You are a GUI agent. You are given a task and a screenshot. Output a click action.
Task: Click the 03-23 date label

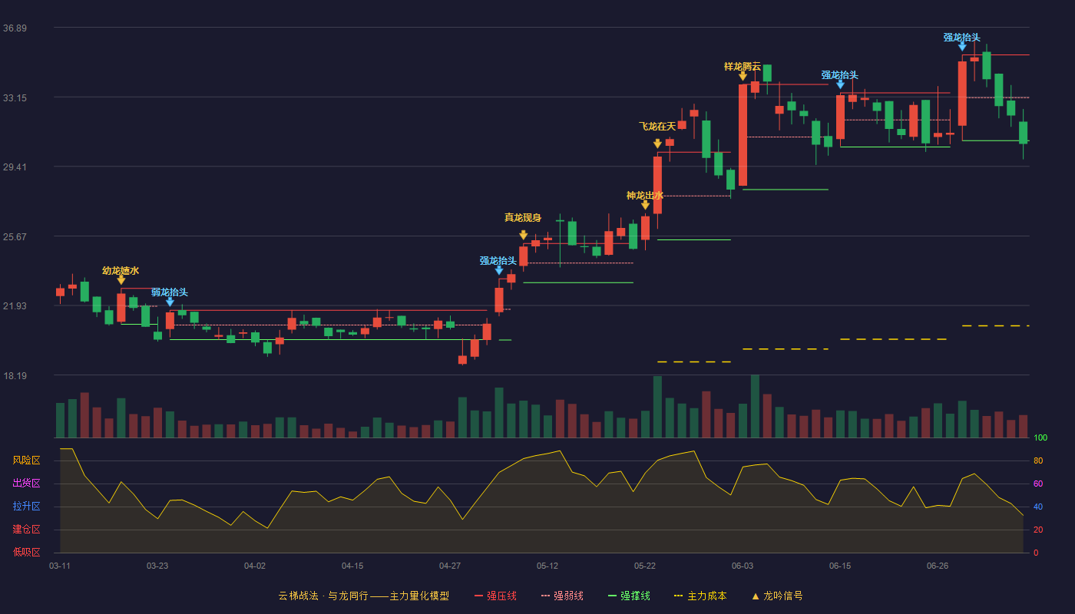[x=157, y=566]
